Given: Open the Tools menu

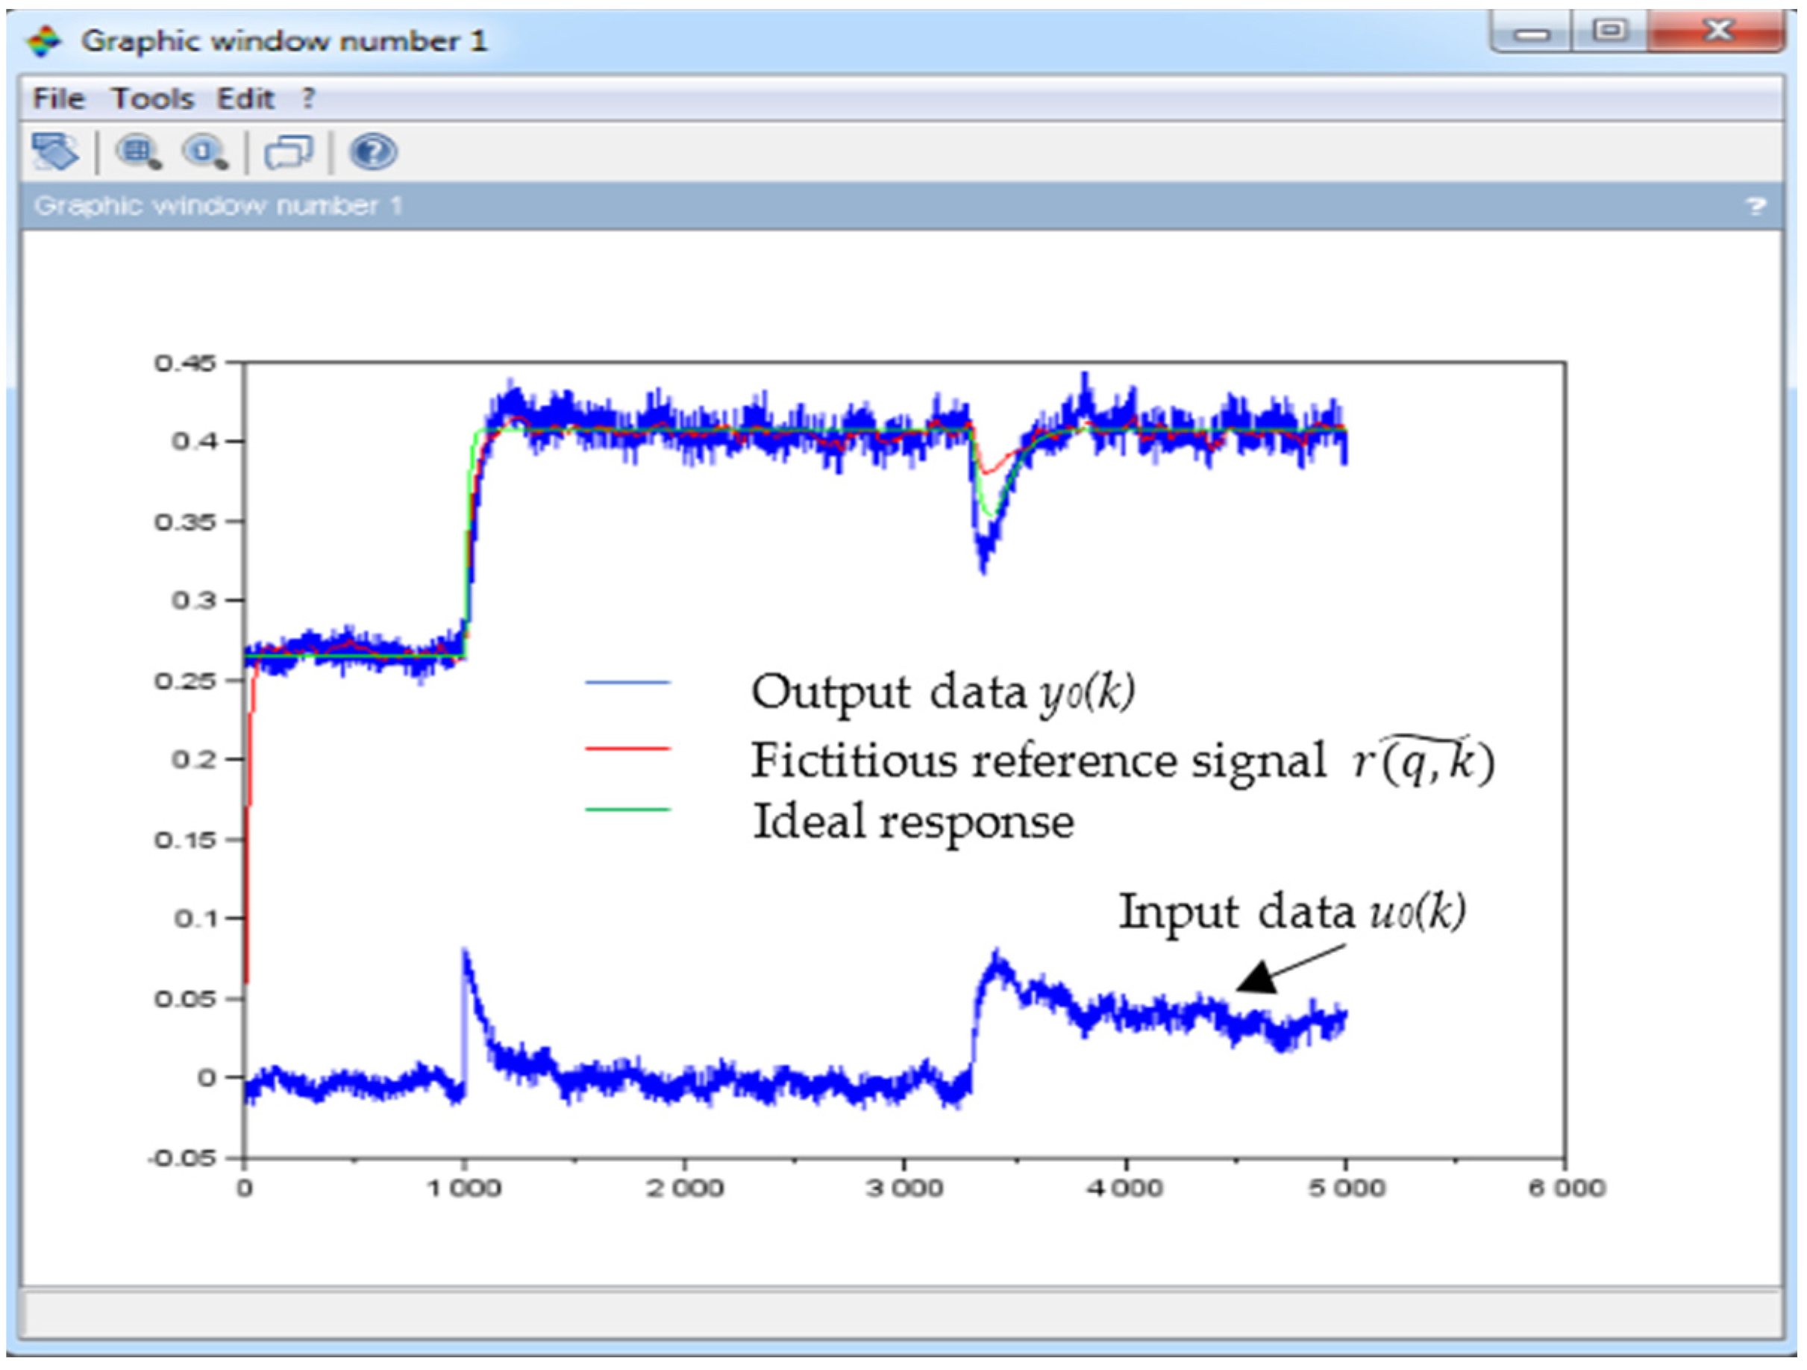Looking at the screenshot, I should click(154, 97).
